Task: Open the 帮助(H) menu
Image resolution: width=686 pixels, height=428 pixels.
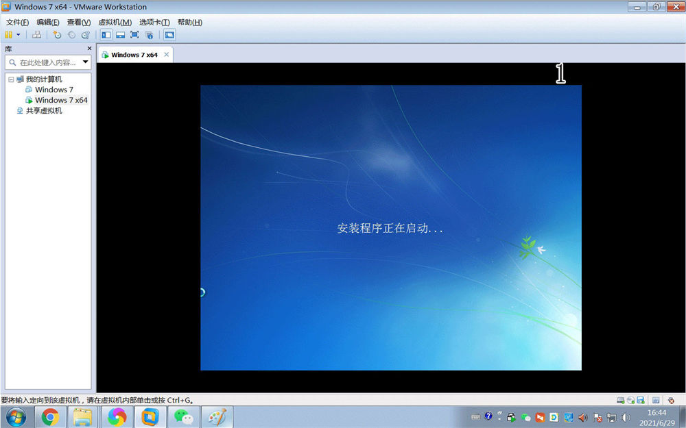Action: point(190,23)
